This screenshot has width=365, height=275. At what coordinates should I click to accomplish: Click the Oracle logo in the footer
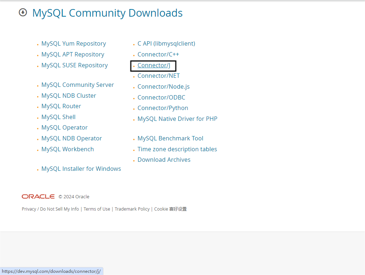click(38, 196)
